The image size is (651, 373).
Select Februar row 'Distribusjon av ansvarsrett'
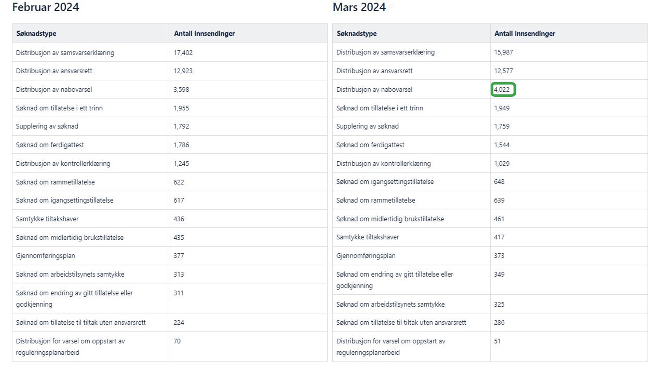click(x=170, y=71)
